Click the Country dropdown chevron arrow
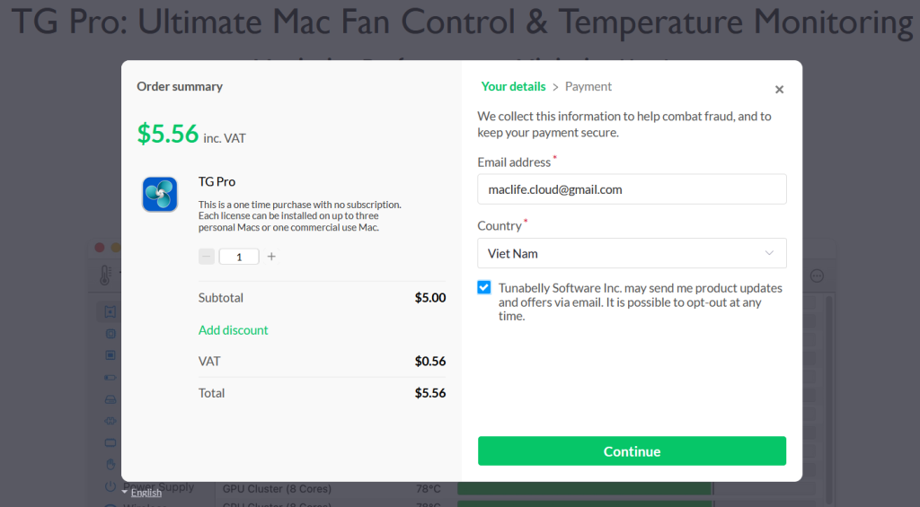 click(x=769, y=253)
